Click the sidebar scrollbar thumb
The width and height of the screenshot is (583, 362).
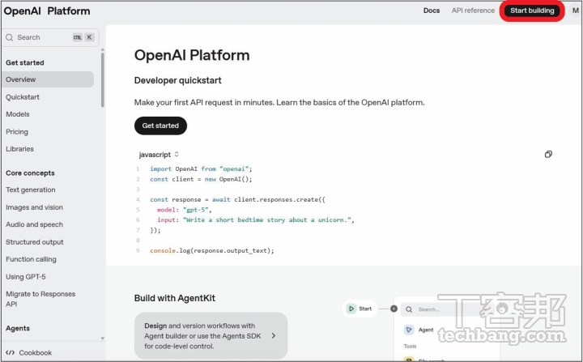[x=102, y=79]
